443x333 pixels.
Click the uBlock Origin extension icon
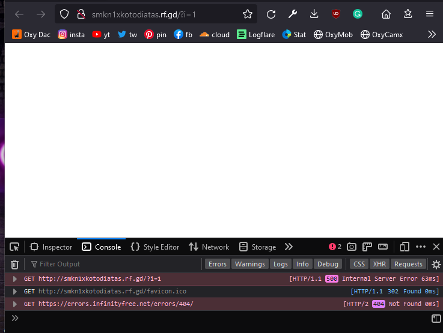pos(335,14)
